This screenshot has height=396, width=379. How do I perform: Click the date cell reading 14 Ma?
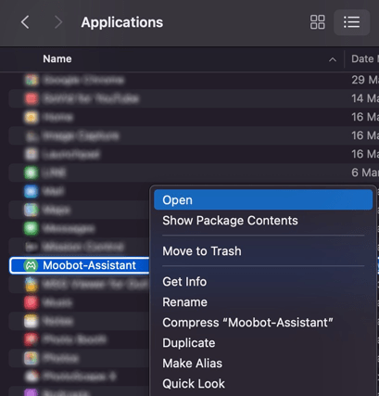point(365,98)
